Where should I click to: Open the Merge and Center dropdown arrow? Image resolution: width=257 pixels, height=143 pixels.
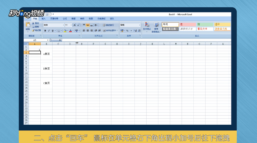coord(117,31)
